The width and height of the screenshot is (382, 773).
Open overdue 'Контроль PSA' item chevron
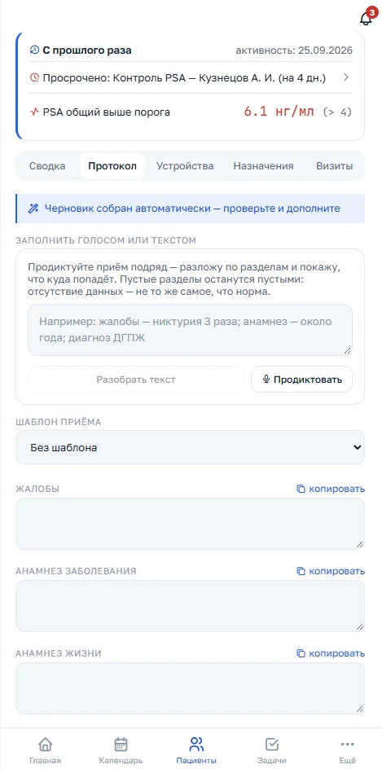[x=346, y=77]
